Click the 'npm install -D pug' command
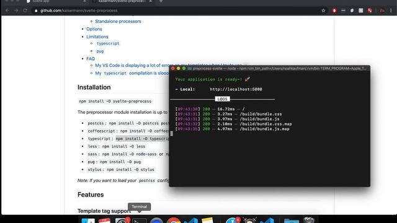Viewport: 397px width, 223px height. click(120, 162)
